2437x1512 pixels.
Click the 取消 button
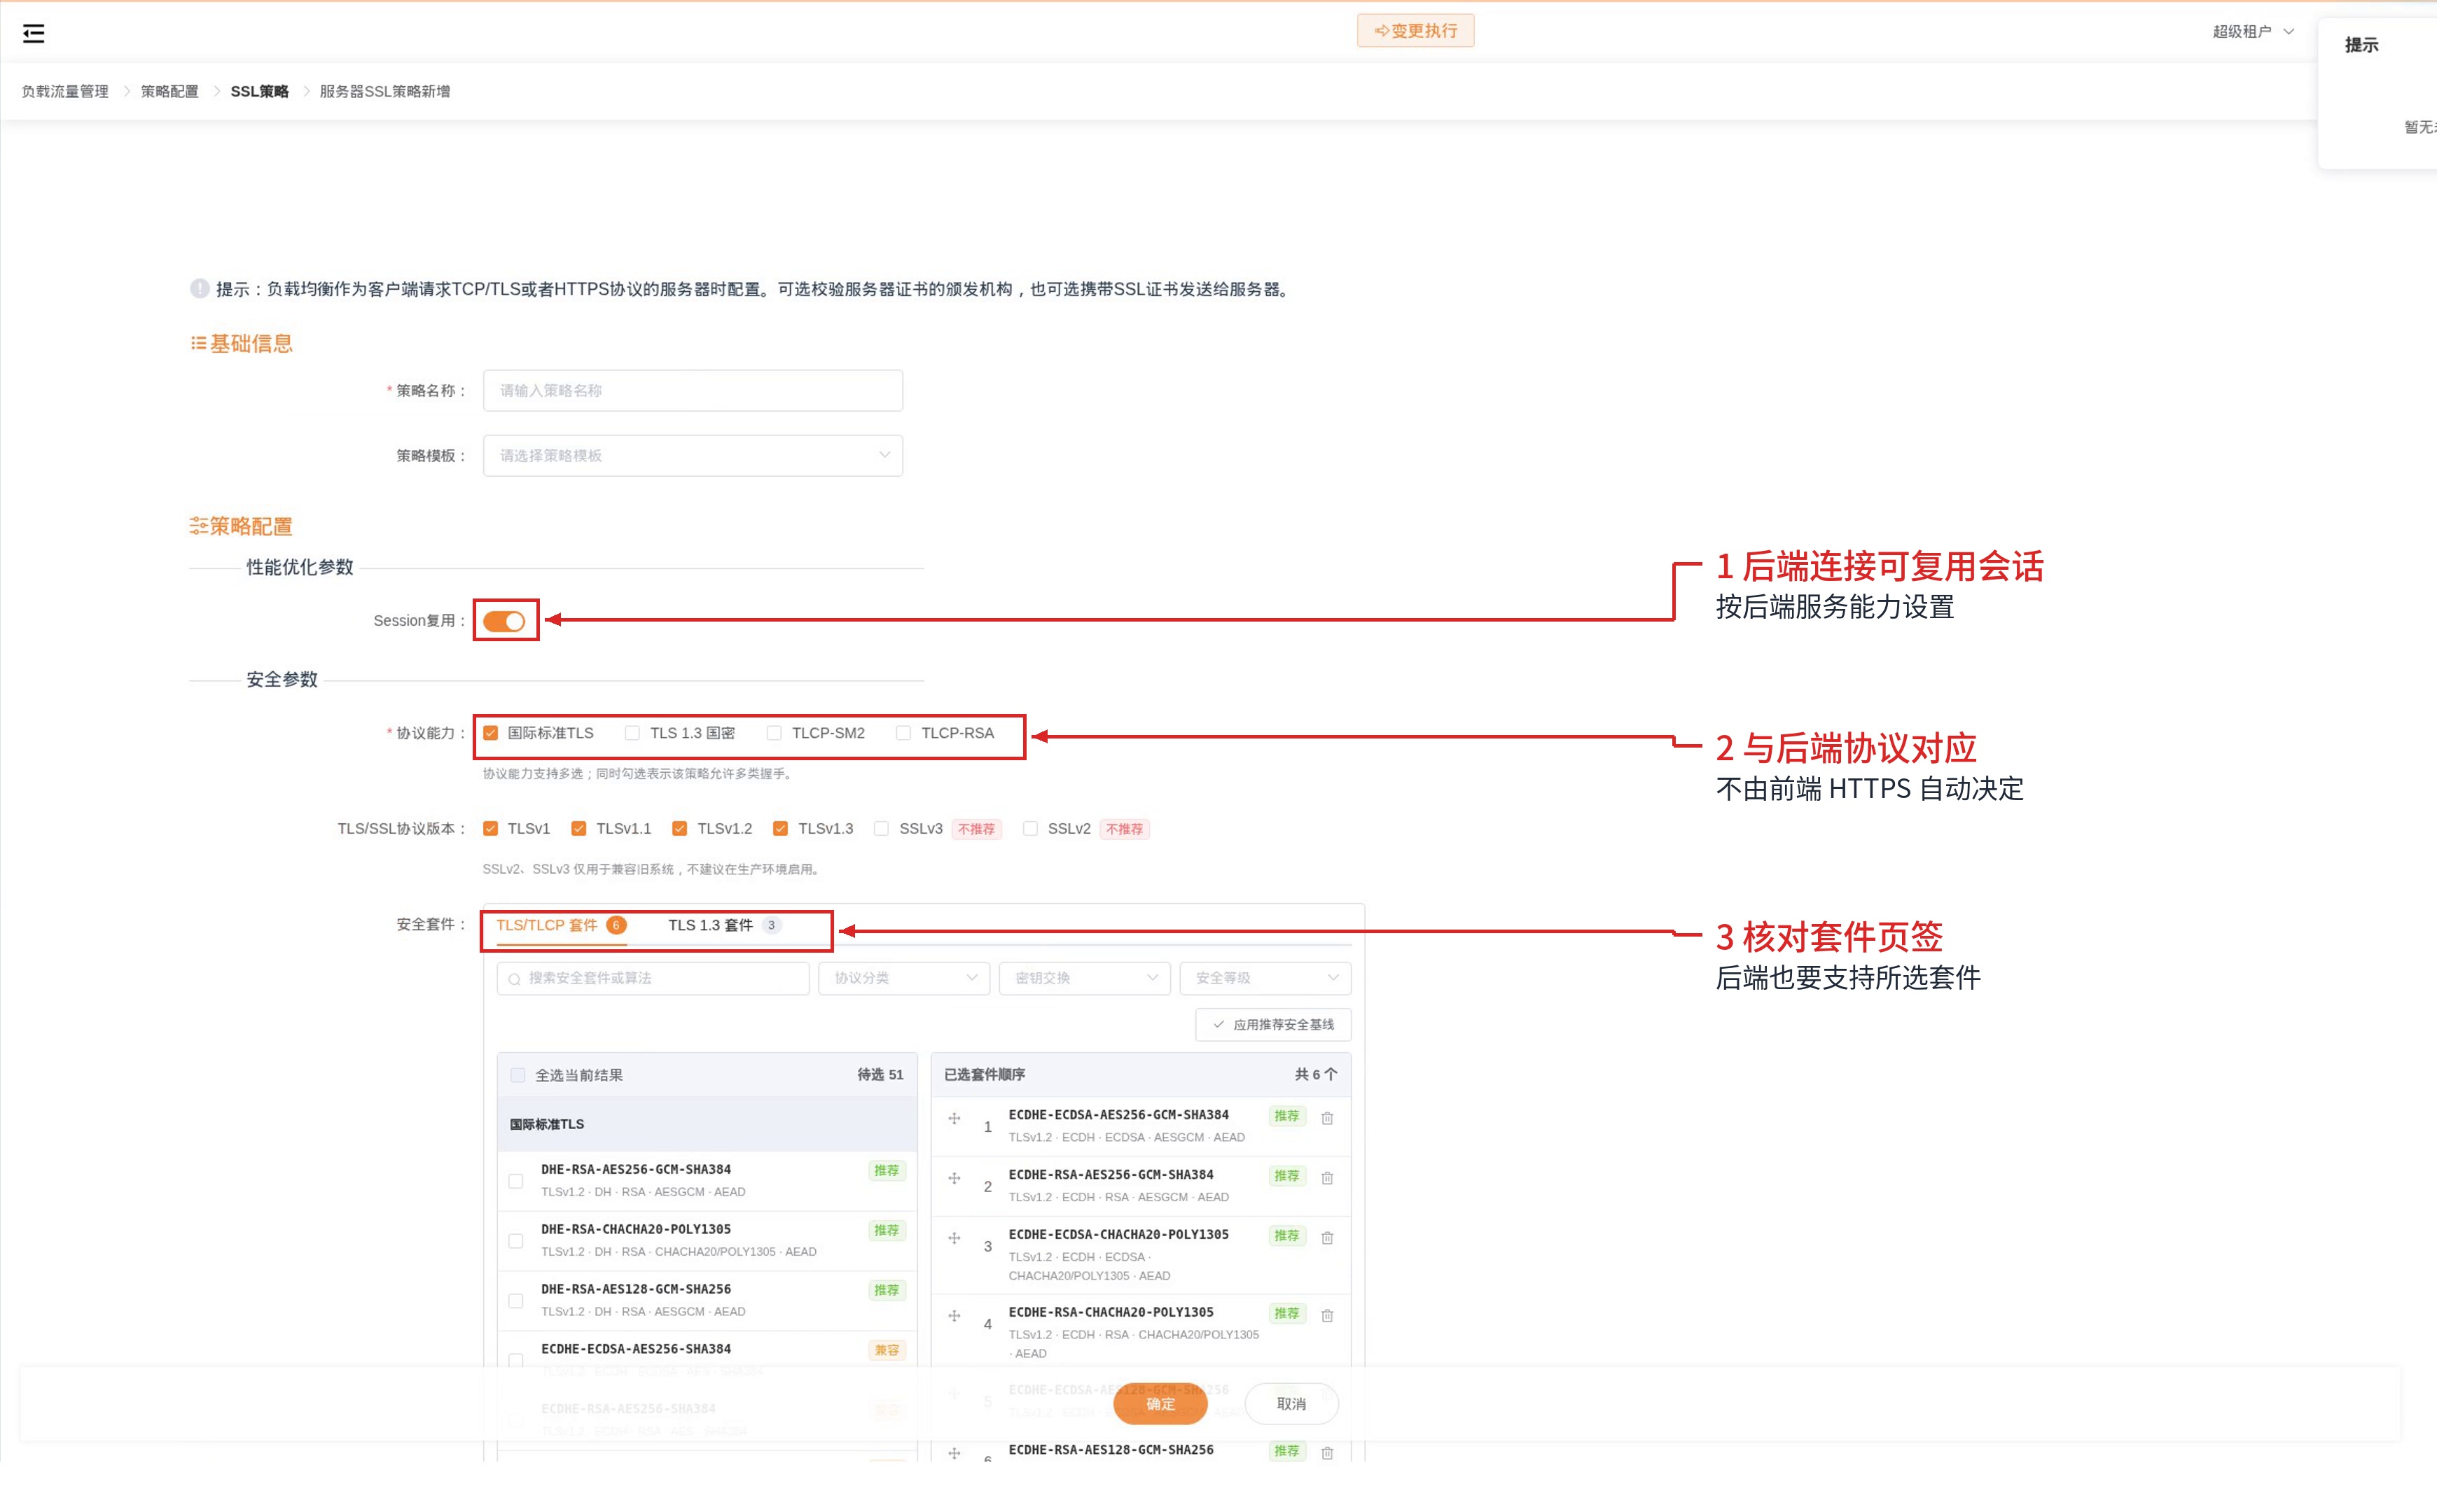tap(1291, 1404)
